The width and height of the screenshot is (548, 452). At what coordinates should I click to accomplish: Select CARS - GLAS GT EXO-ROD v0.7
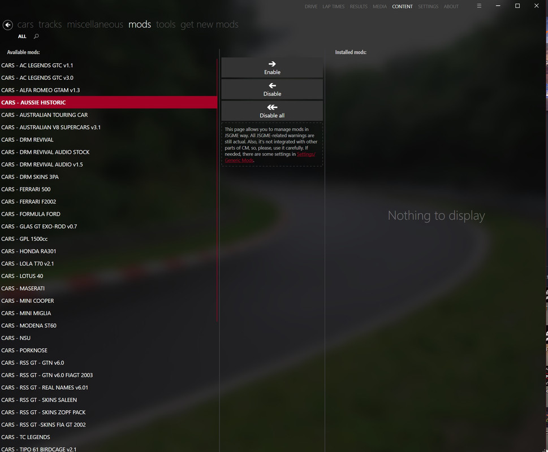click(109, 226)
